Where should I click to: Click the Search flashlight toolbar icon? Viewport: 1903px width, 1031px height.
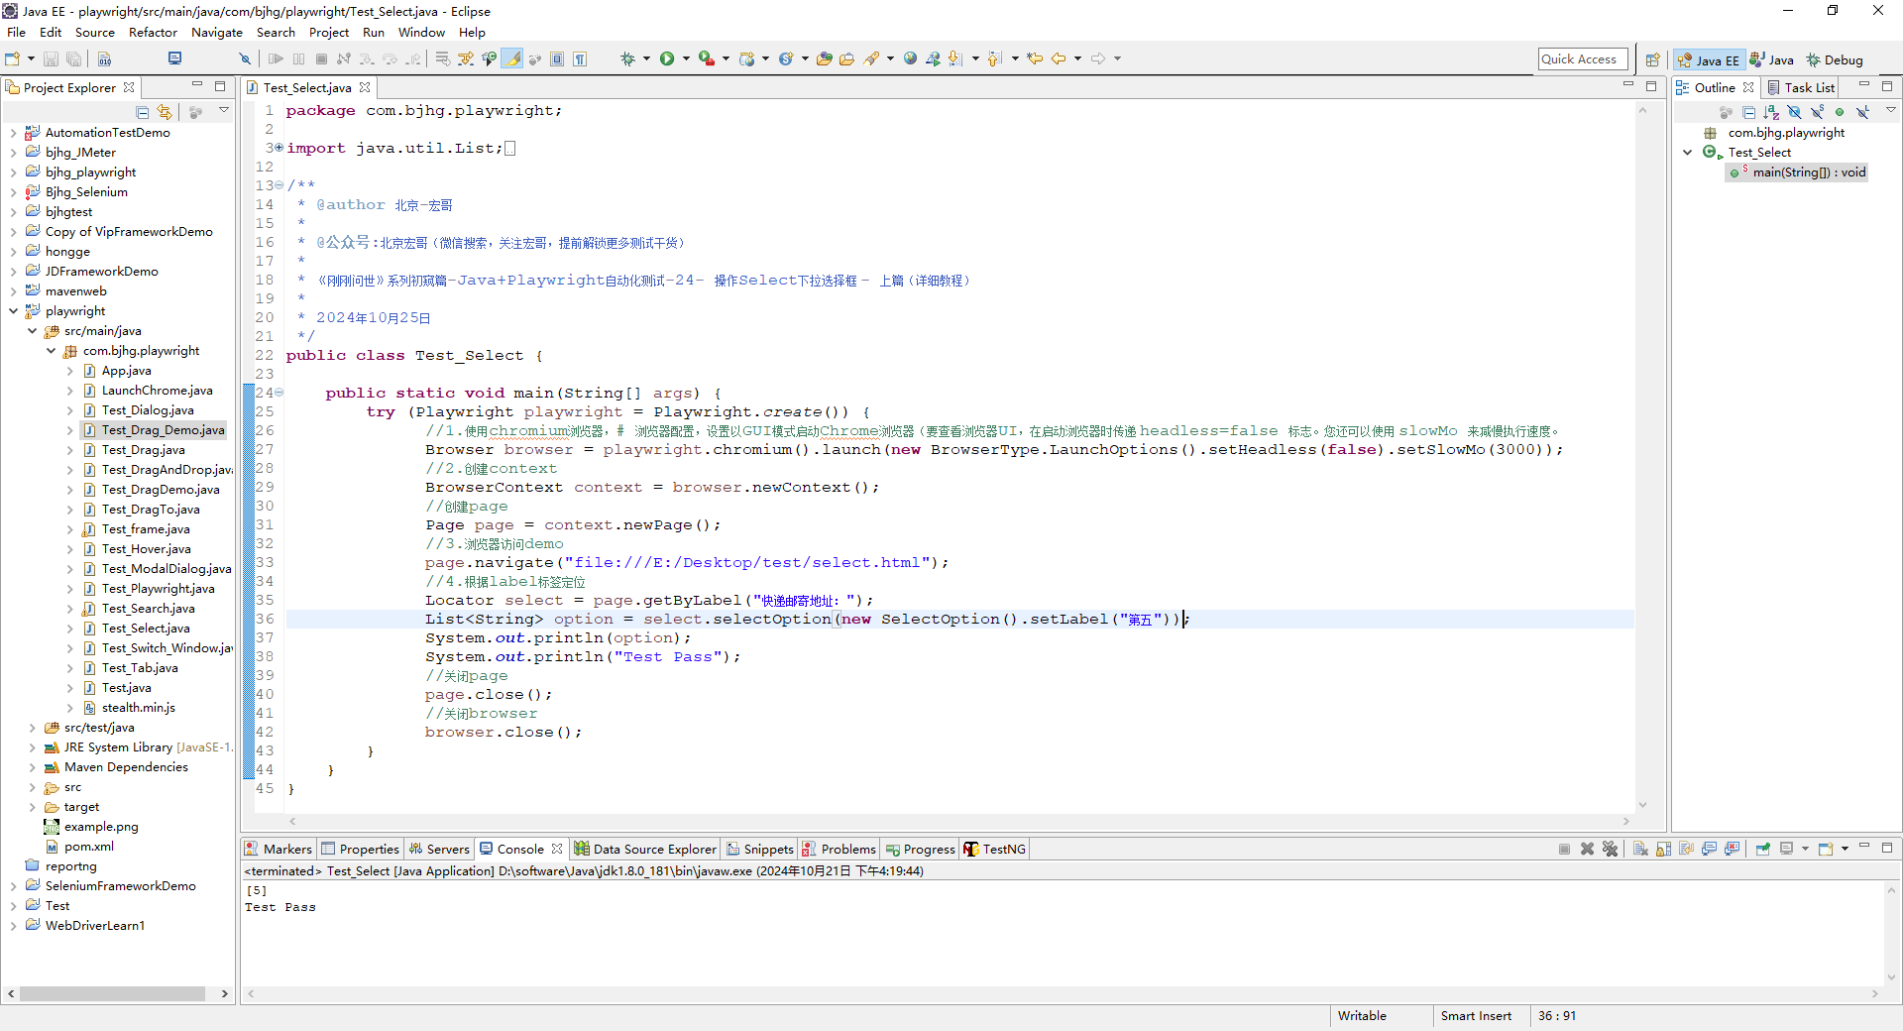[x=872, y=58]
